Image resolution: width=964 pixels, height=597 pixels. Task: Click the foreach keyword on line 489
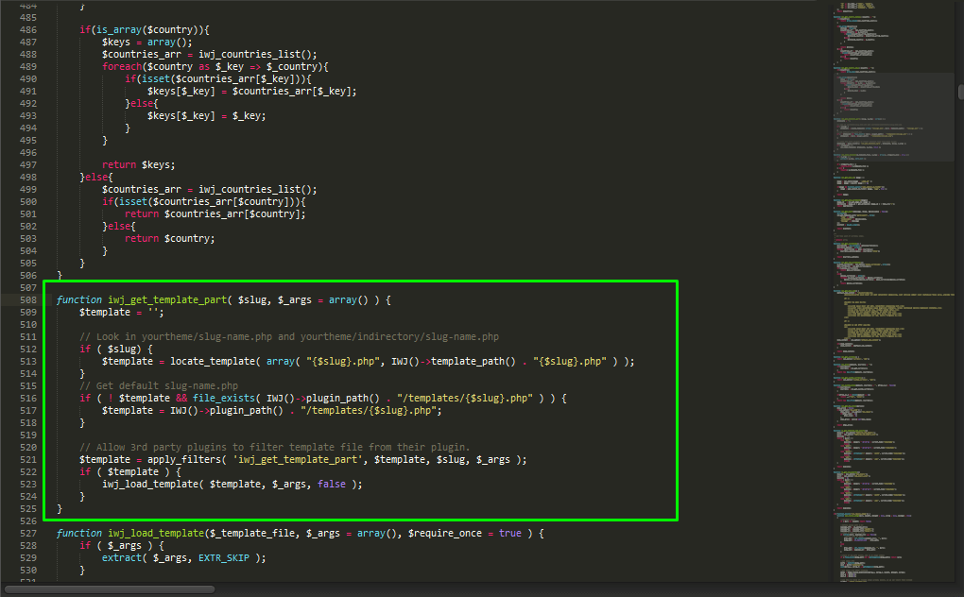122,66
